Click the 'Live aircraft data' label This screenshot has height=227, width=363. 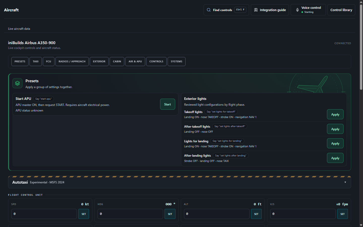(19, 29)
